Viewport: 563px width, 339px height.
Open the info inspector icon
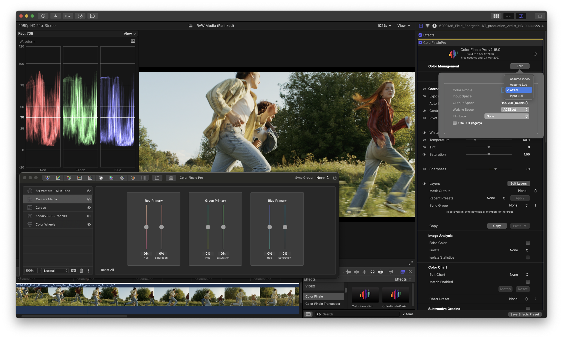(434, 26)
